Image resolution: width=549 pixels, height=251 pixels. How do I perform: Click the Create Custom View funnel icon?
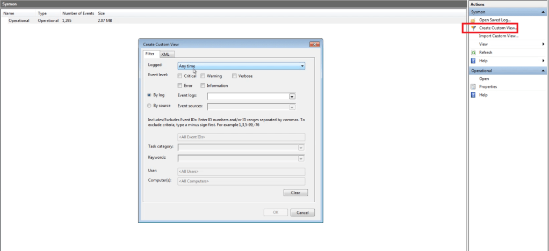[x=473, y=28]
